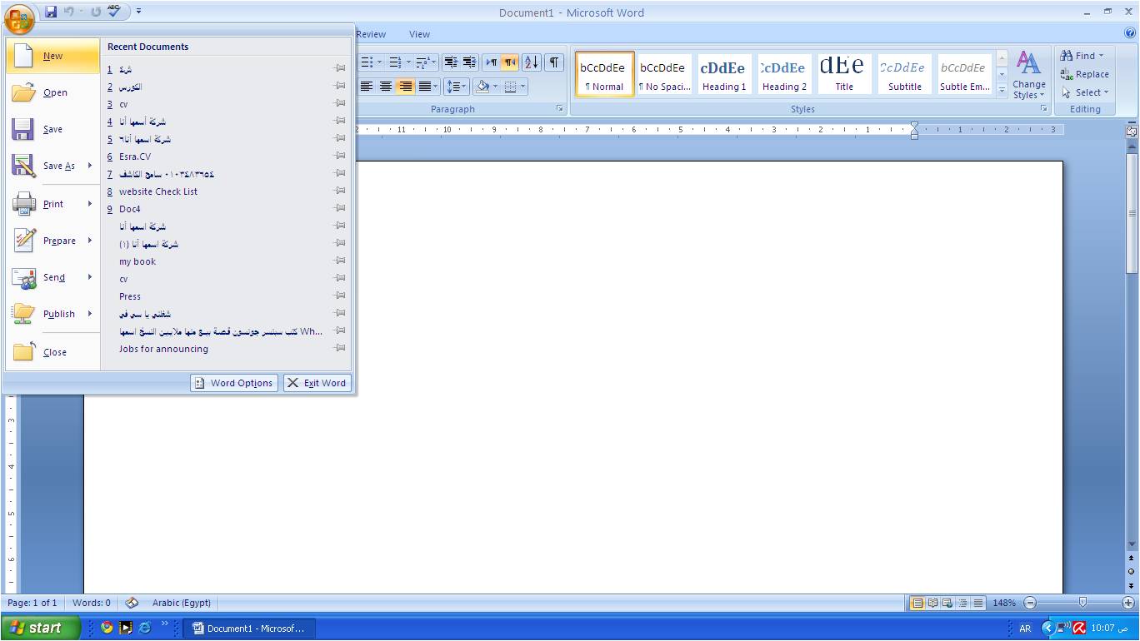Choose New in Office menu

[x=53, y=56]
